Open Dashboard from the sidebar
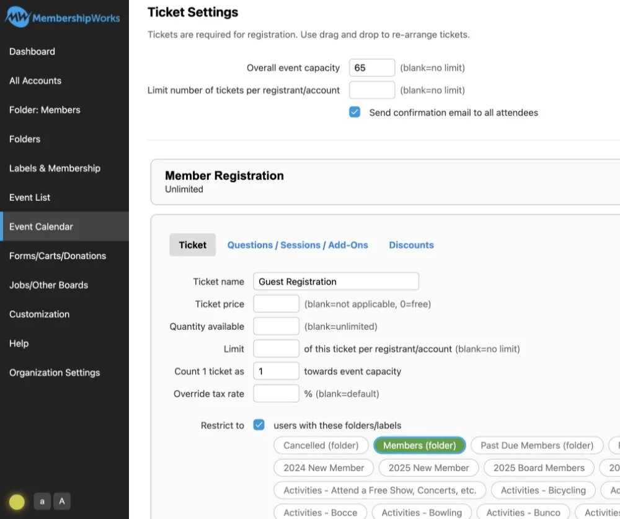Image resolution: width=620 pixels, height=519 pixels. pos(32,51)
